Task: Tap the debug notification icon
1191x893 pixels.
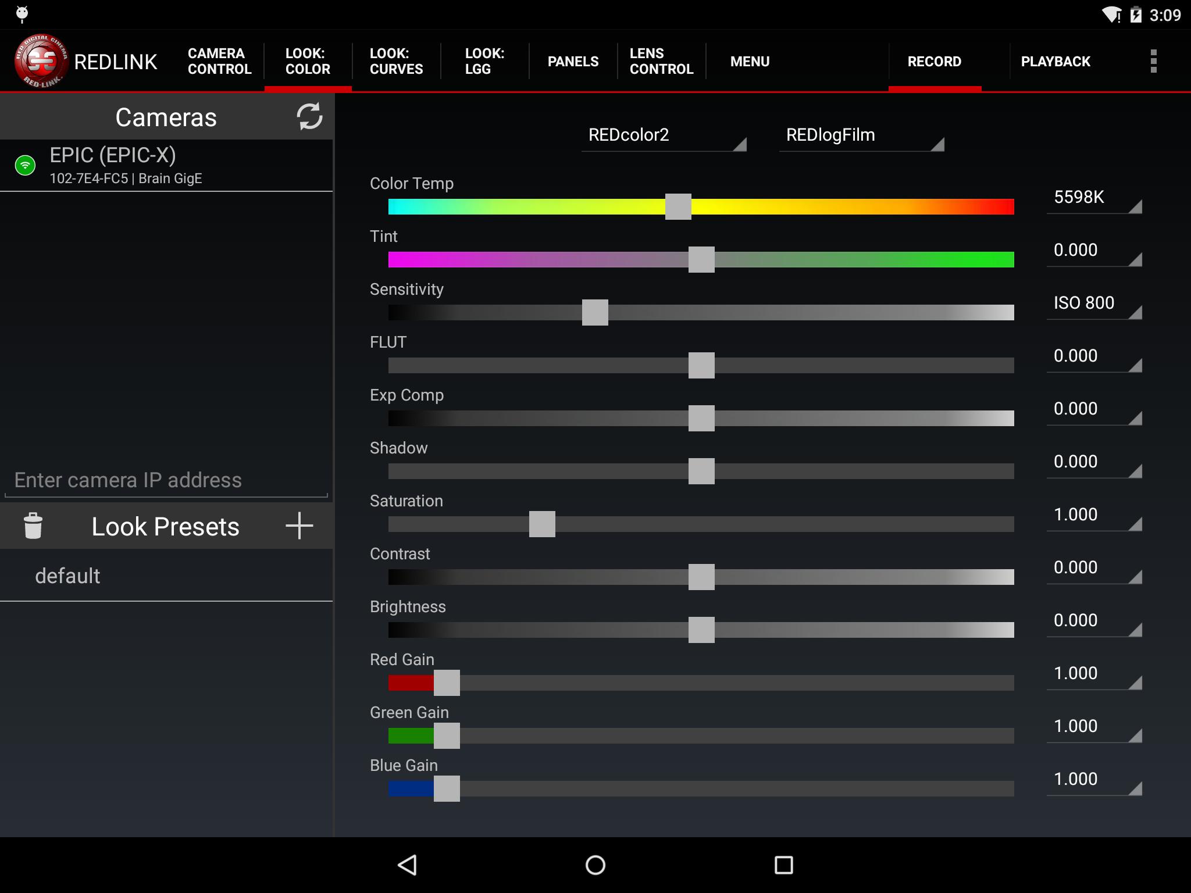Action: click(22, 14)
